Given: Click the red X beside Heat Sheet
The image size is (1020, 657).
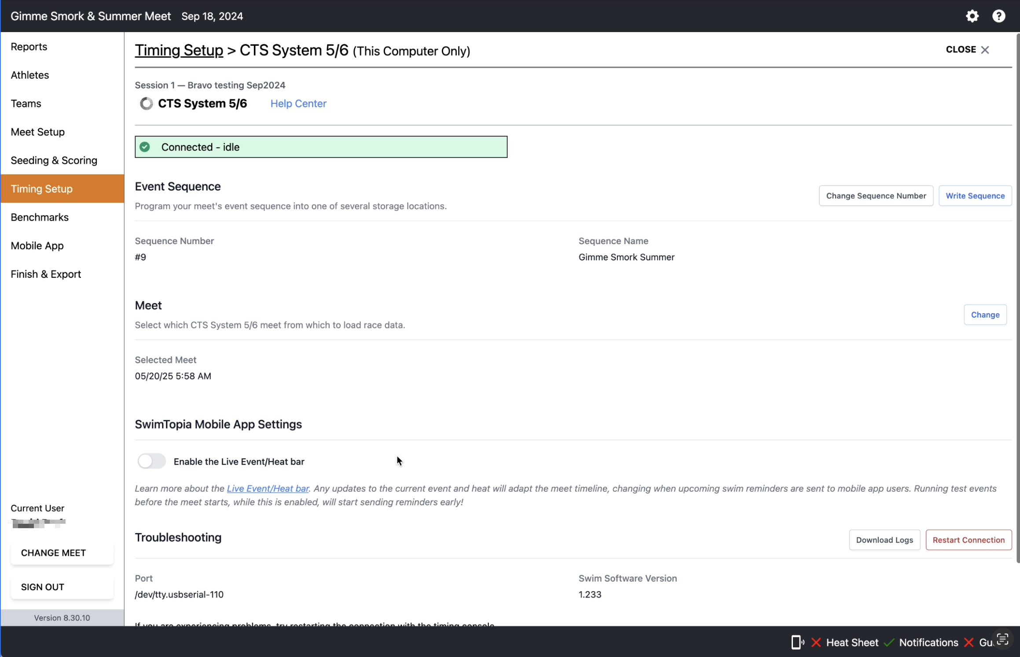Looking at the screenshot, I should click(x=816, y=642).
